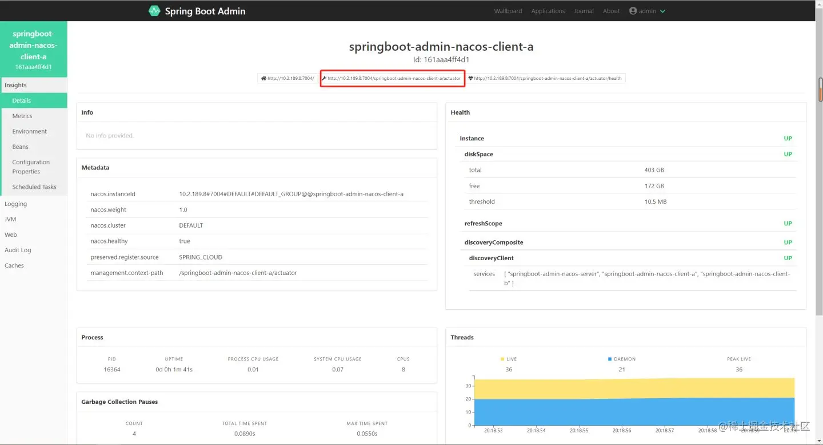Image resolution: width=823 pixels, height=445 pixels.
Task: Click the discoveryClient health row
Action: click(630, 258)
